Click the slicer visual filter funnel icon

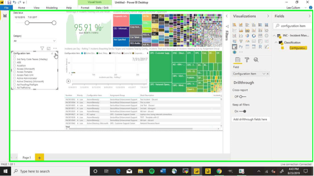[42, 48]
